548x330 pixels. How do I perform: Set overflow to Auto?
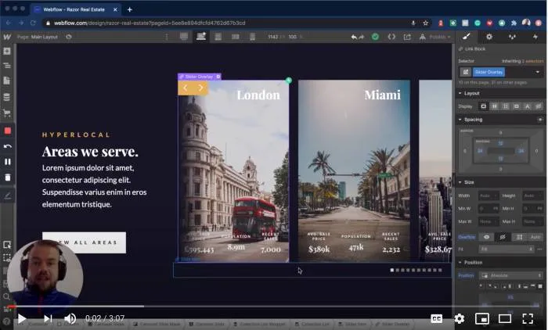535,237
